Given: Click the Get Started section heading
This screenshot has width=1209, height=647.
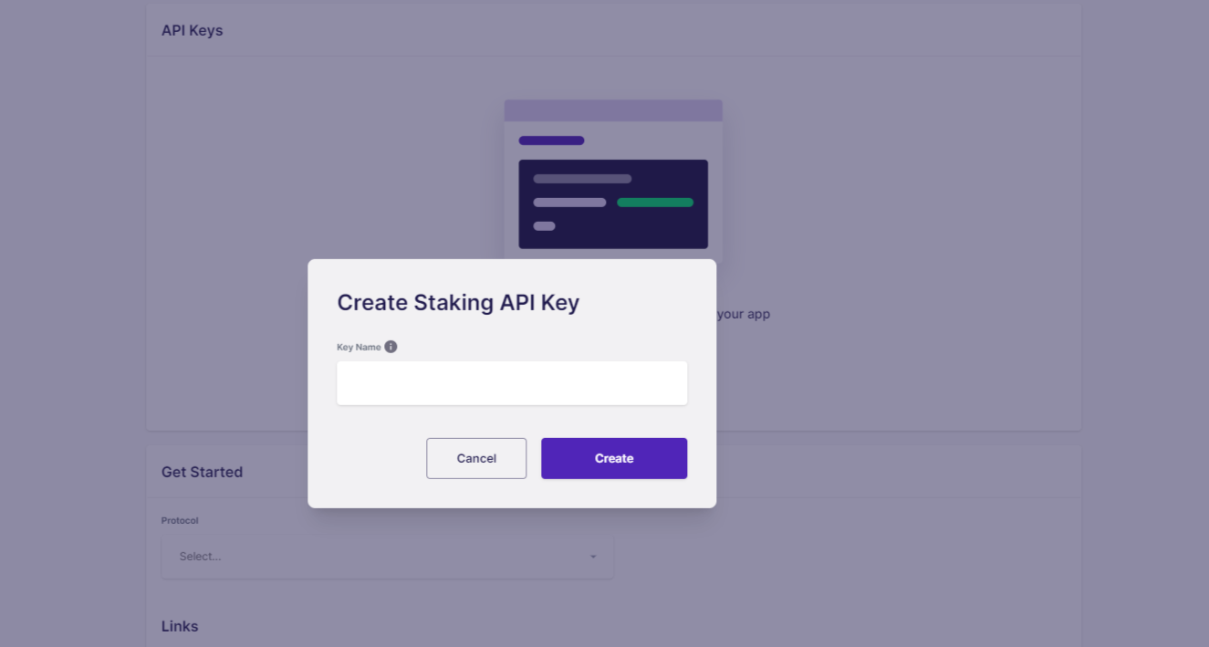Looking at the screenshot, I should coord(202,473).
